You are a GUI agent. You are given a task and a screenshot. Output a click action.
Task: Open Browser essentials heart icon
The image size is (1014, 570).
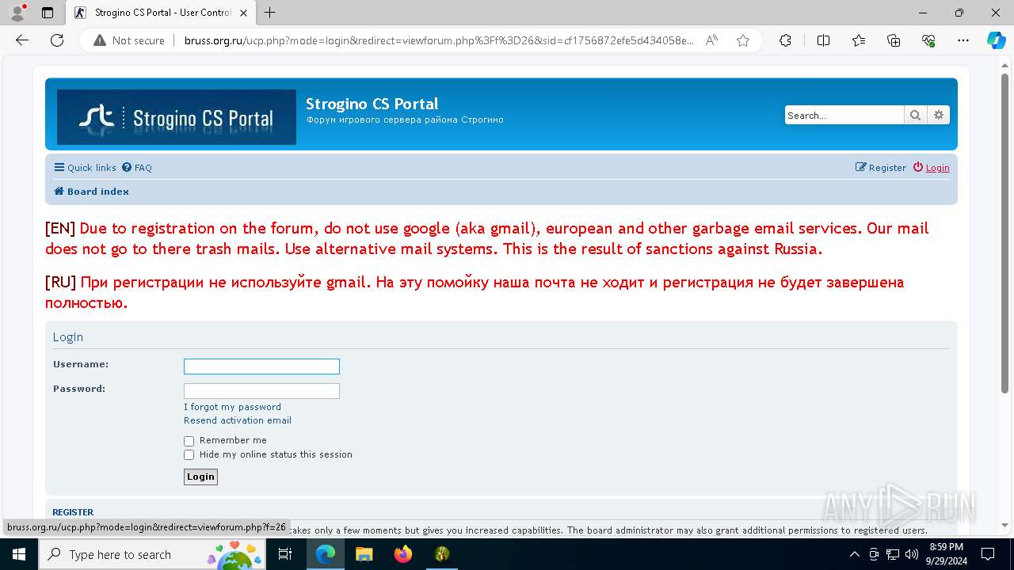pyautogui.click(x=928, y=40)
